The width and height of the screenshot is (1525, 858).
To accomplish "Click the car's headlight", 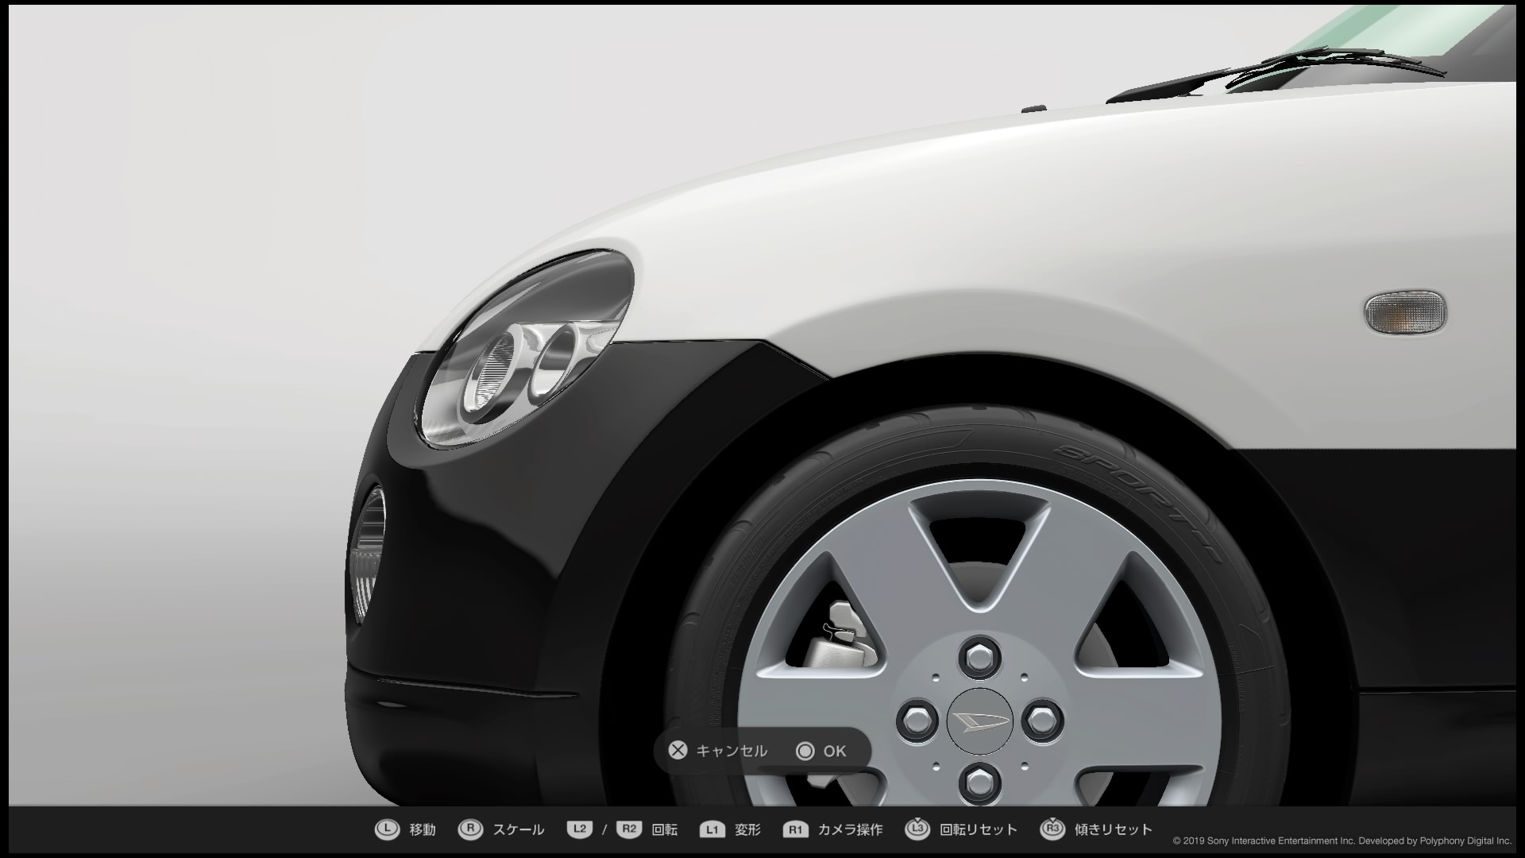I will (x=526, y=348).
